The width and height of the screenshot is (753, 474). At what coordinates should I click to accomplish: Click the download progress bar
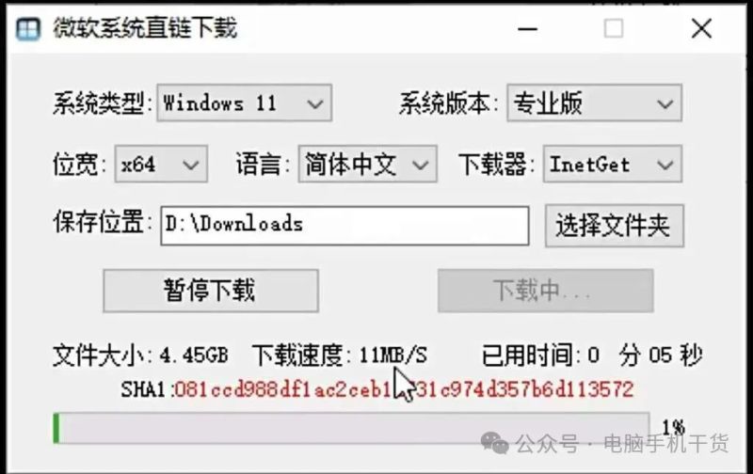point(351,428)
